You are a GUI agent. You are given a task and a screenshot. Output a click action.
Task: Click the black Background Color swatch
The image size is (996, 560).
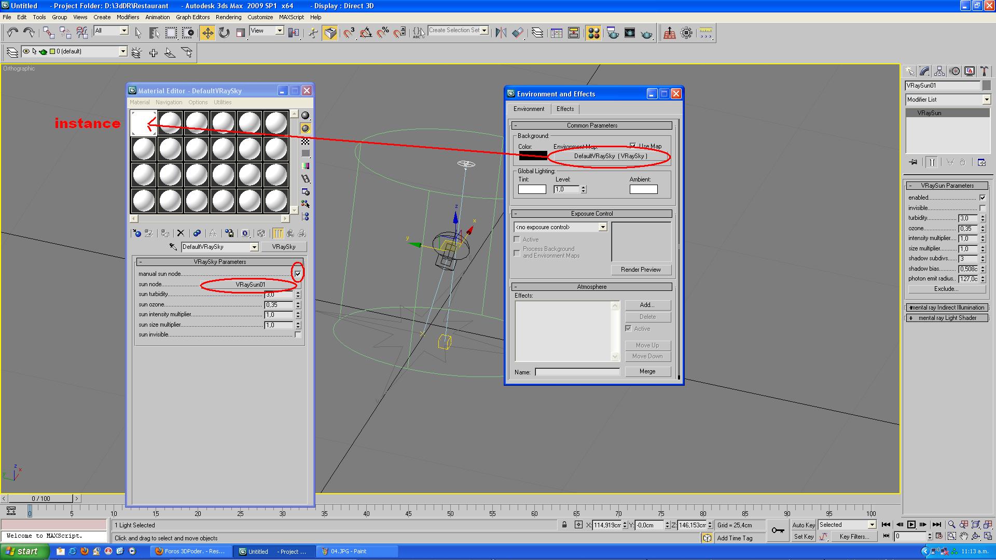(533, 156)
